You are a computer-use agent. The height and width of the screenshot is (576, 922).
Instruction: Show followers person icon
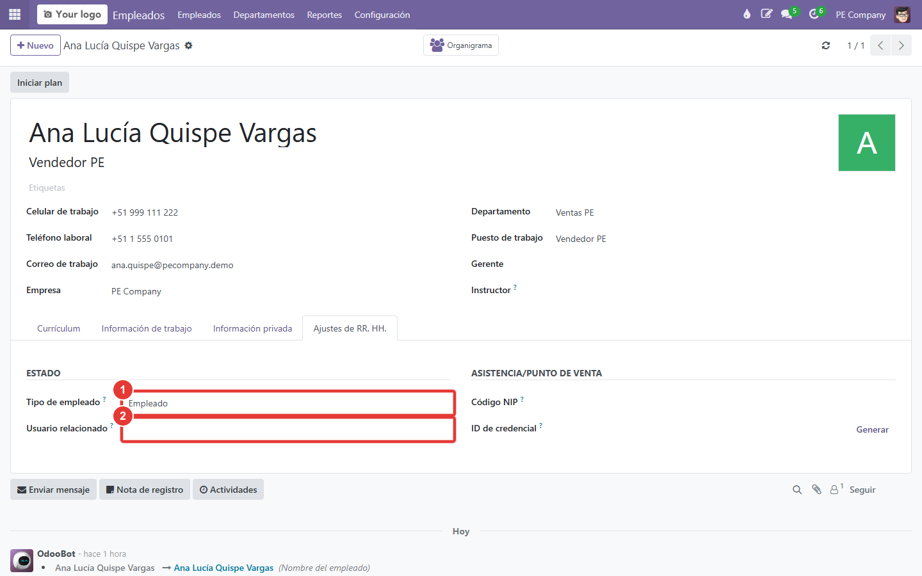click(836, 490)
